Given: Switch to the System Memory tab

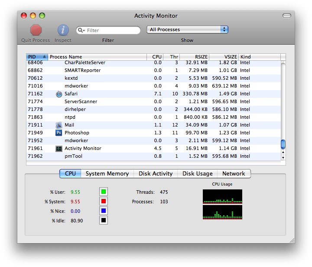Looking at the screenshot, I should click(x=107, y=173).
